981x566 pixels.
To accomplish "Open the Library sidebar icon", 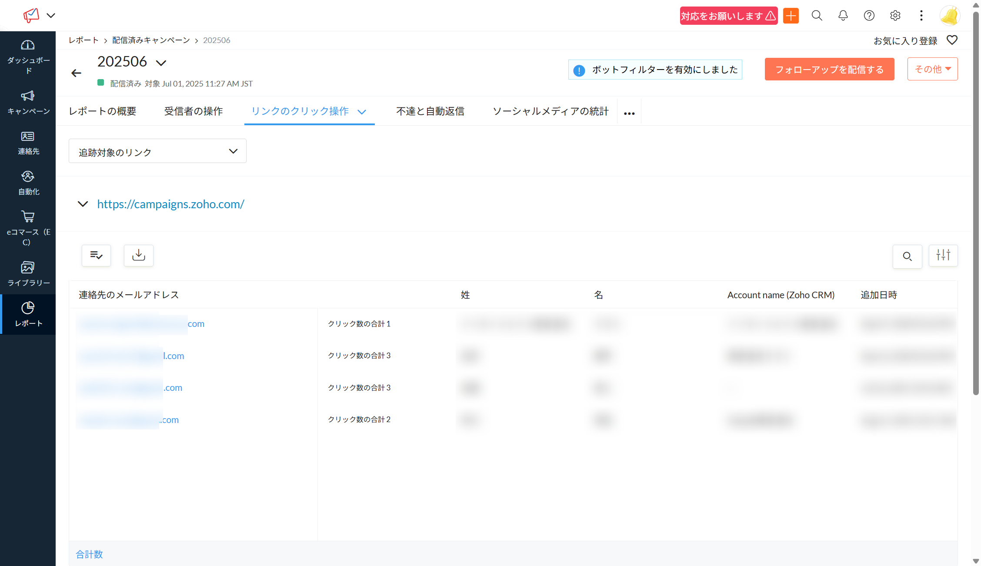I will coord(28,267).
